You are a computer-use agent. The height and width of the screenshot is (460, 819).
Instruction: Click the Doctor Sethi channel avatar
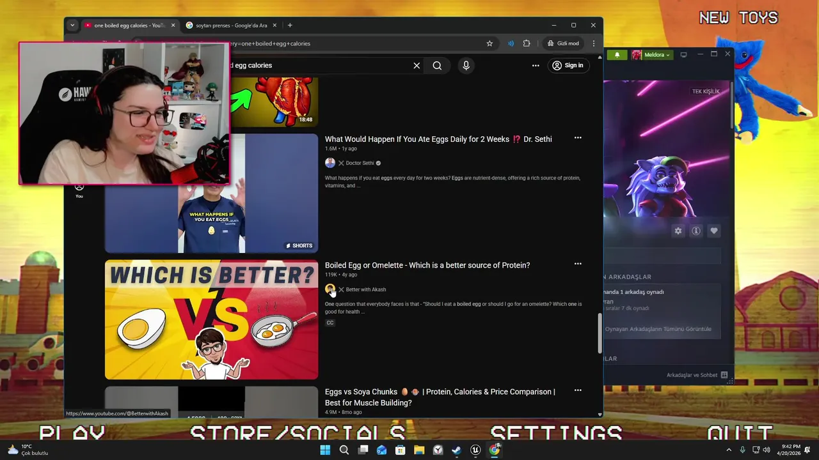pos(330,163)
